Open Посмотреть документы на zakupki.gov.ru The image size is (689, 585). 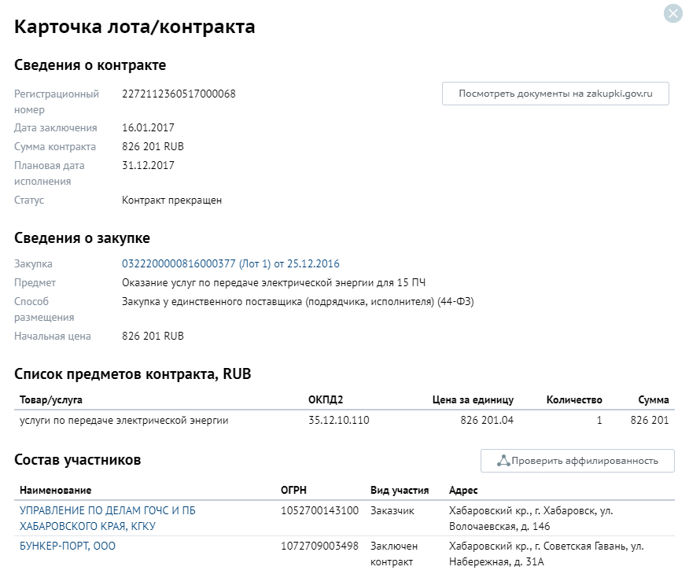555,93
